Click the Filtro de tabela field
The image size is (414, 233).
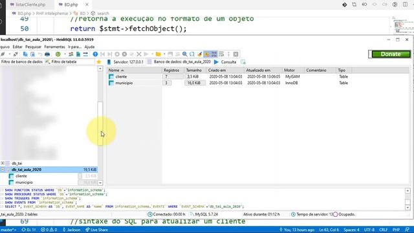coord(69,62)
